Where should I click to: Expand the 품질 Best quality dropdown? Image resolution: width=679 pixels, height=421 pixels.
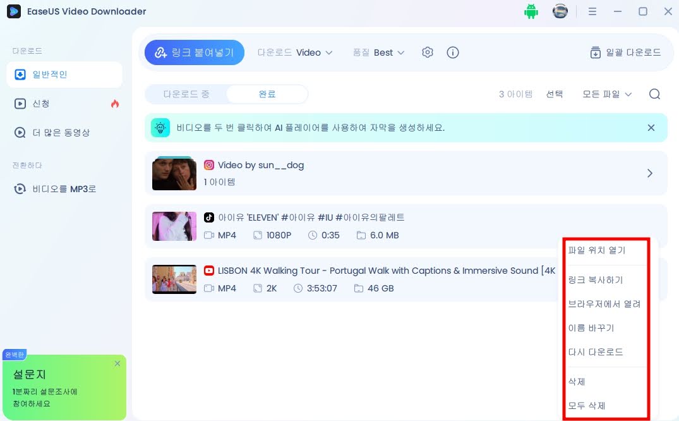point(378,52)
